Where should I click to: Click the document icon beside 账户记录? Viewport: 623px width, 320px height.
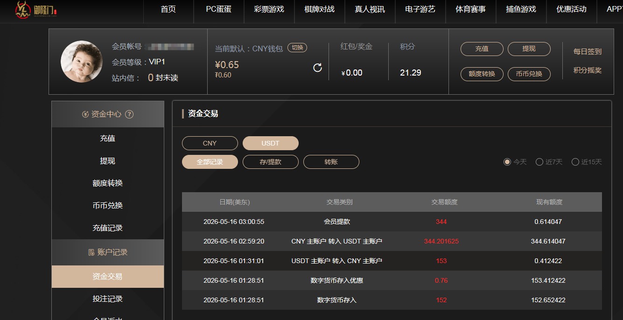[91, 252]
